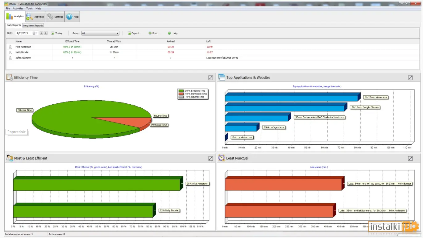Go to the next day
Screen dimensions: 423x238
[46, 33]
